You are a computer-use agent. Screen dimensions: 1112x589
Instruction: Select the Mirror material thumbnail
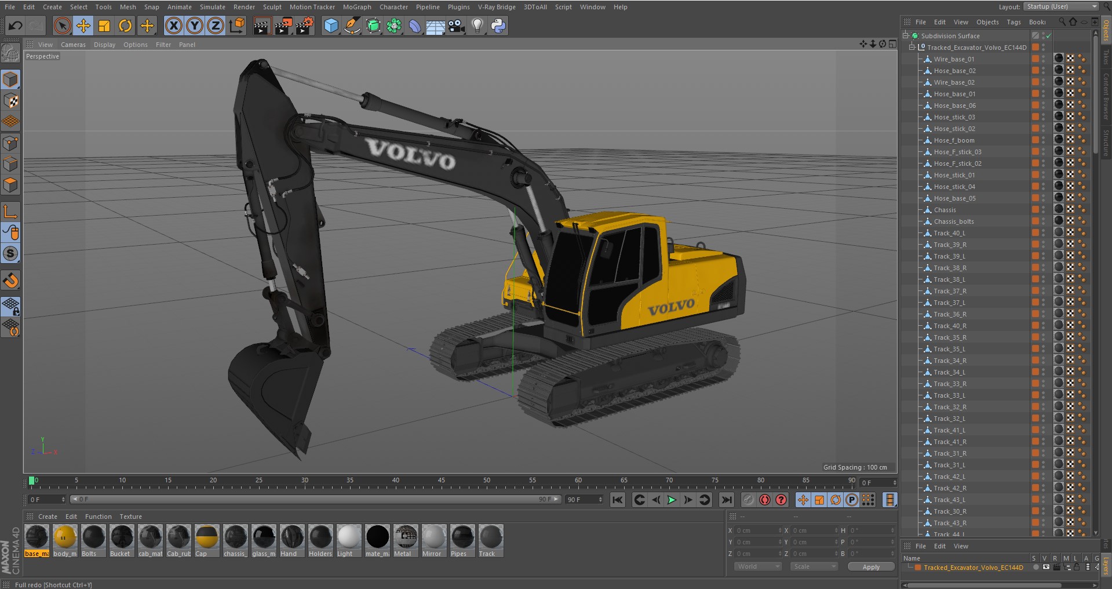coord(434,541)
